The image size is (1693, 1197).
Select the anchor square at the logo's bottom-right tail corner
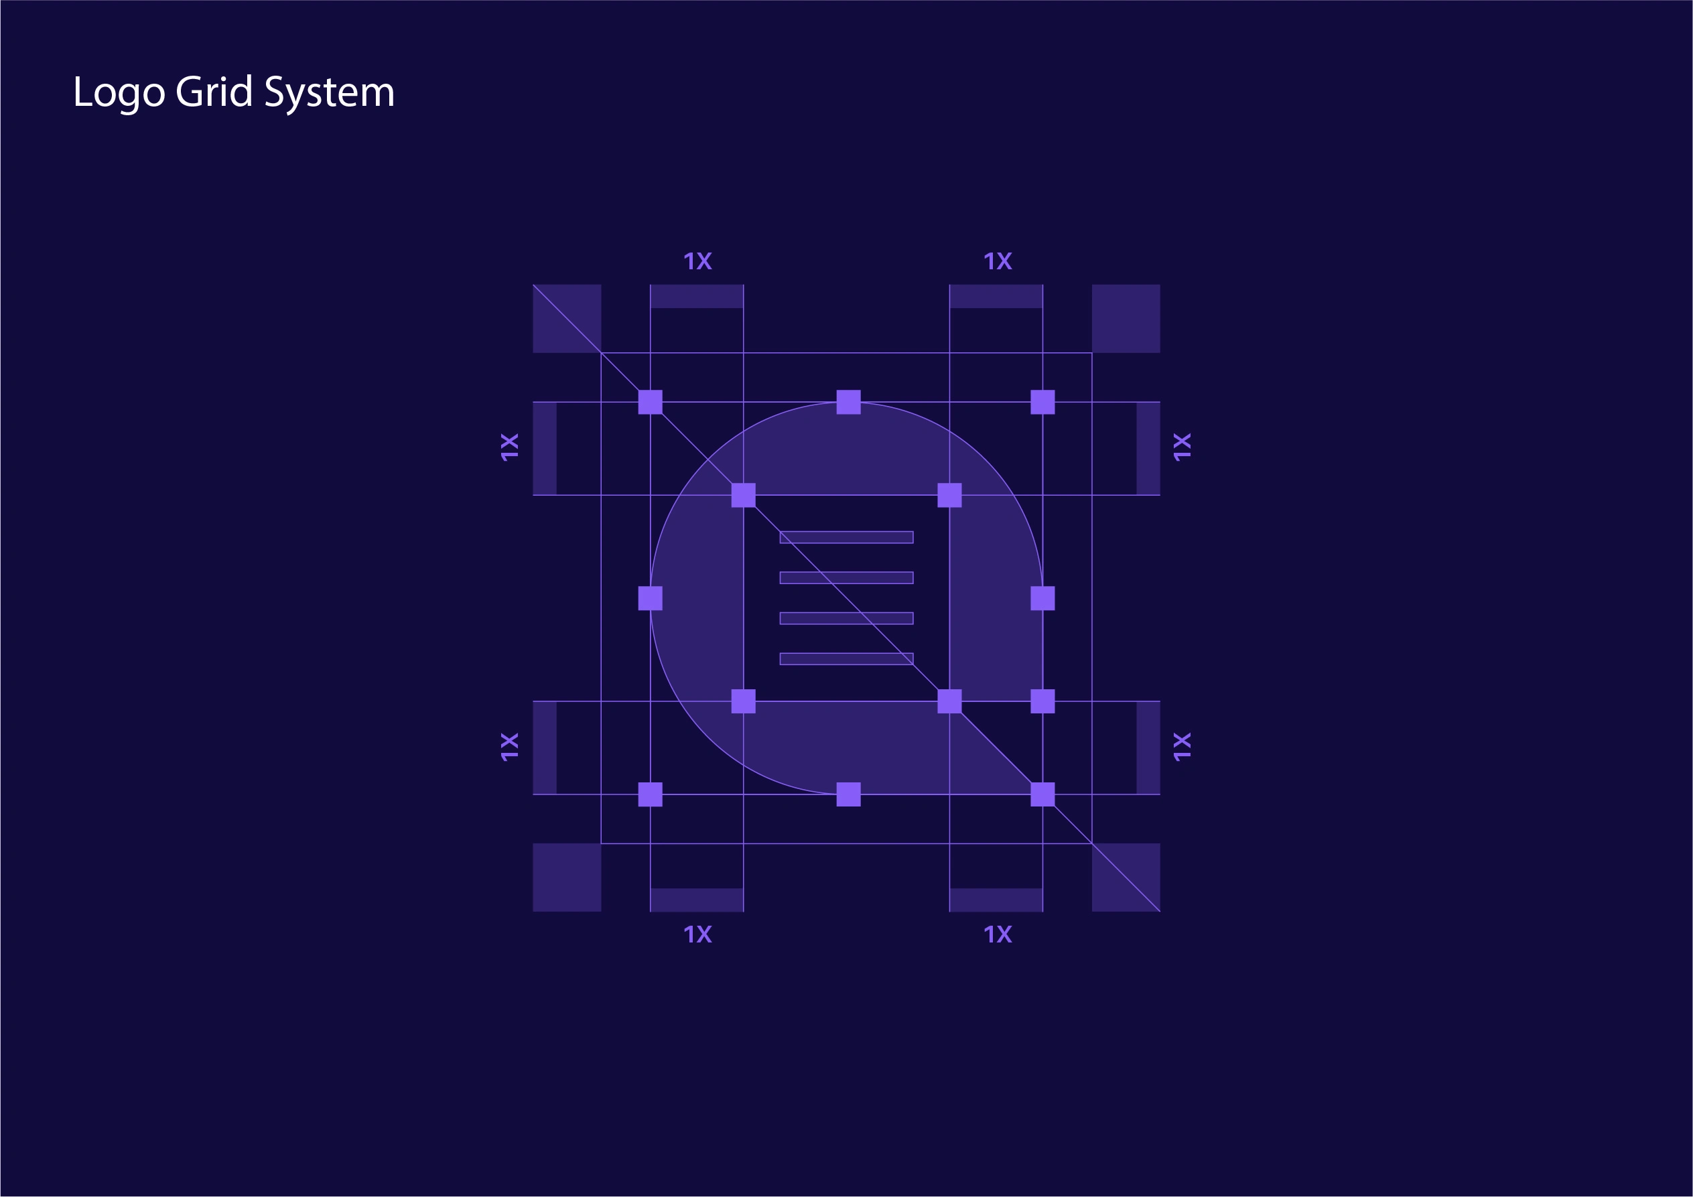pyautogui.click(x=1042, y=794)
